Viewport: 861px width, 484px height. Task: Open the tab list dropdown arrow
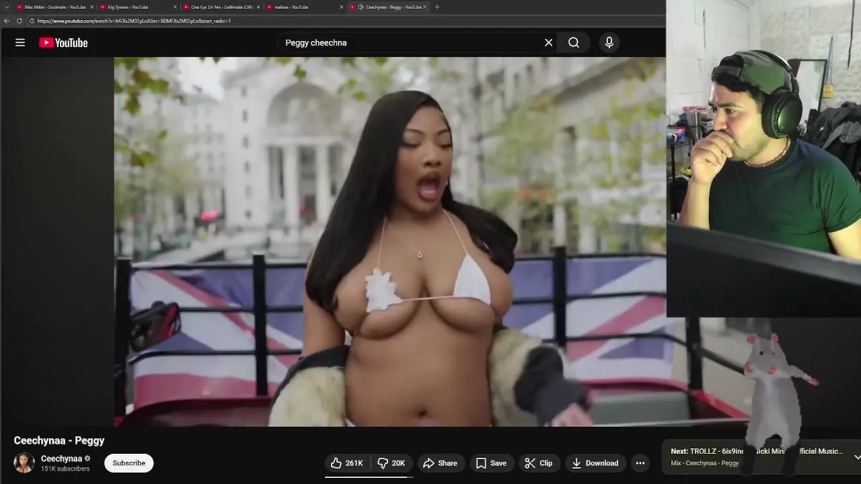click(5, 7)
